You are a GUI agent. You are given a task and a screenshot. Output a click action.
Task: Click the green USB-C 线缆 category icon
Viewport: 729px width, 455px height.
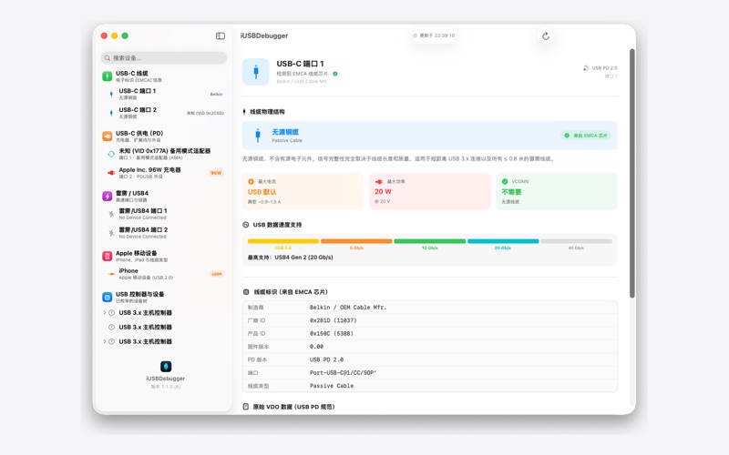click(107, 76)
